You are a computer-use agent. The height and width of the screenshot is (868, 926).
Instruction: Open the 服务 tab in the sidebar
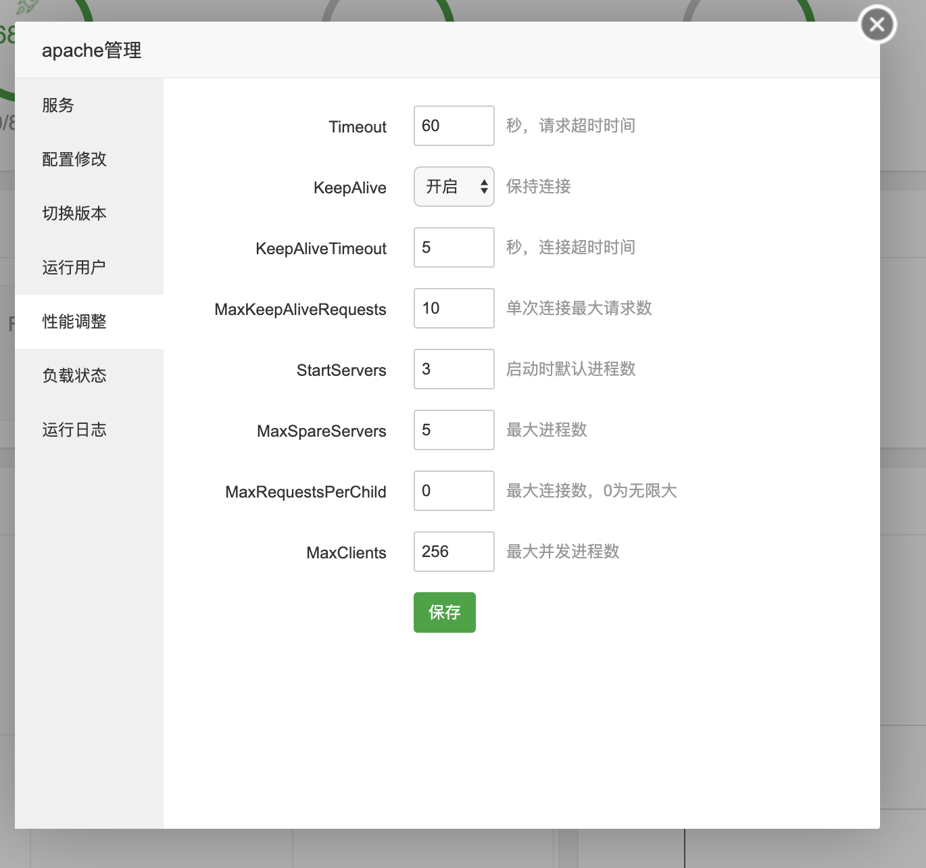[89, 105]
